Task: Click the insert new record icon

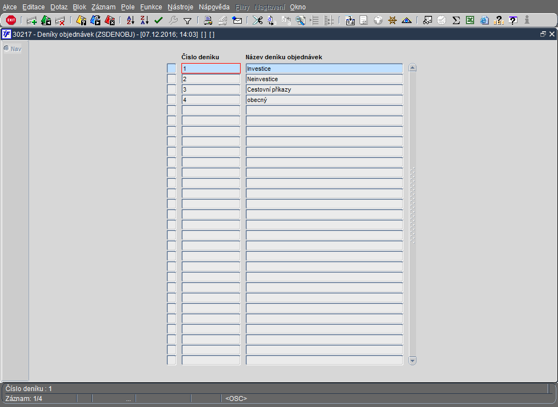Action: [32, 20]
